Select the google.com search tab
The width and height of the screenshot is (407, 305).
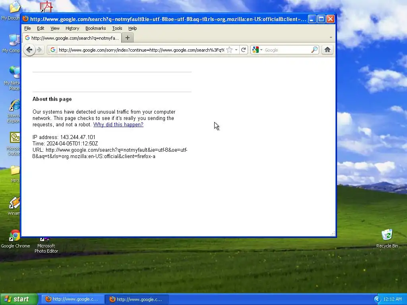(72, 38)
